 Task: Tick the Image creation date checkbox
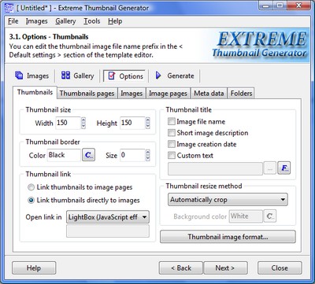click(x=172, y=144)
